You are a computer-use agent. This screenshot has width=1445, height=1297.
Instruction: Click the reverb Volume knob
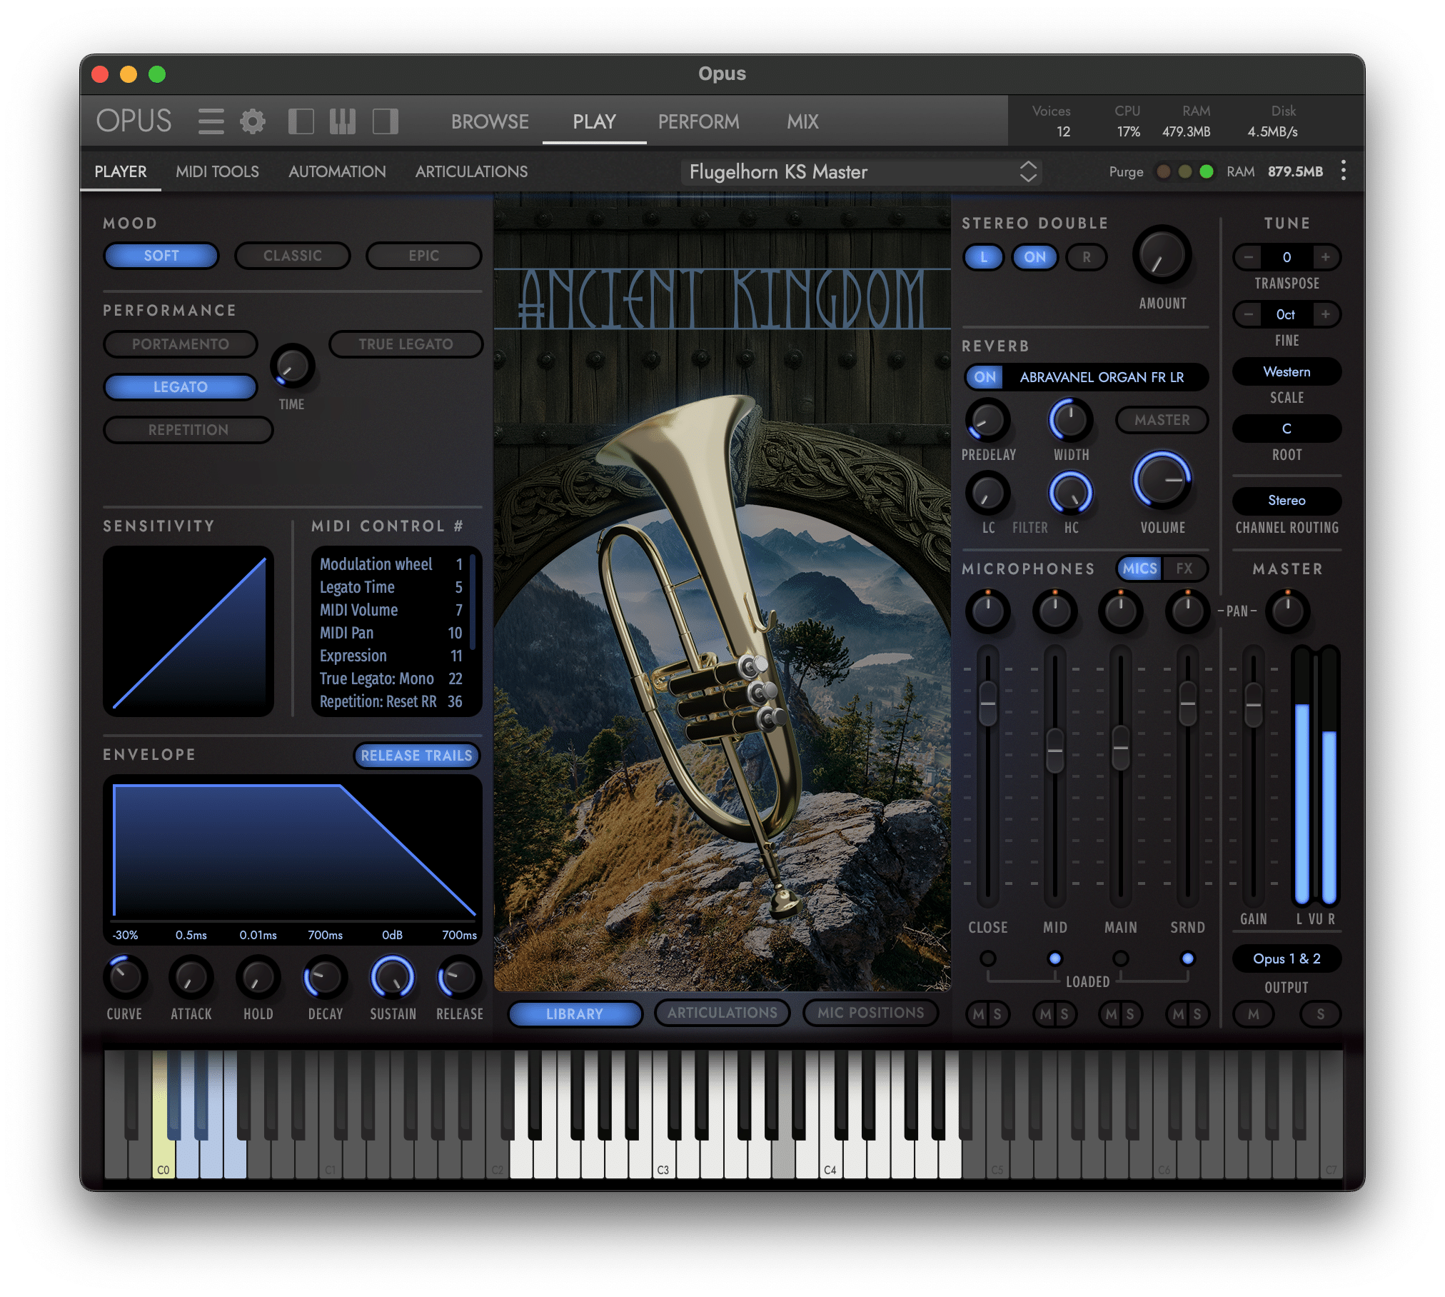point(1162,480)
